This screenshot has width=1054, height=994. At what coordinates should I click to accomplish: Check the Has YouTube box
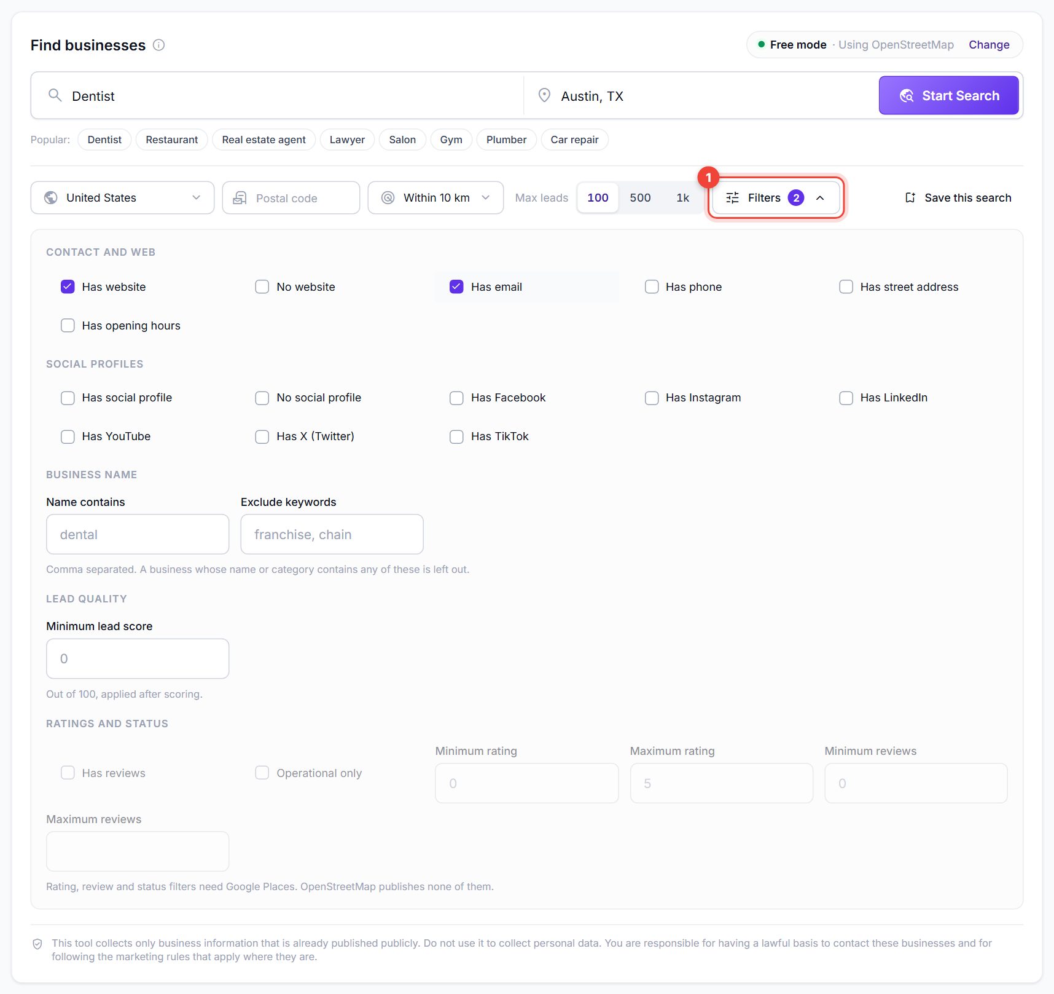click(68, 436)
